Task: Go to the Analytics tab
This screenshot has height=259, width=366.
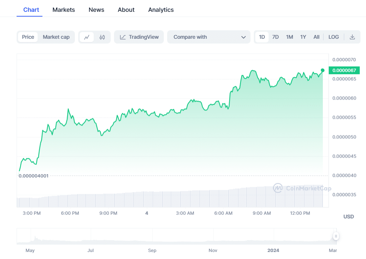Action: point(161,10)
